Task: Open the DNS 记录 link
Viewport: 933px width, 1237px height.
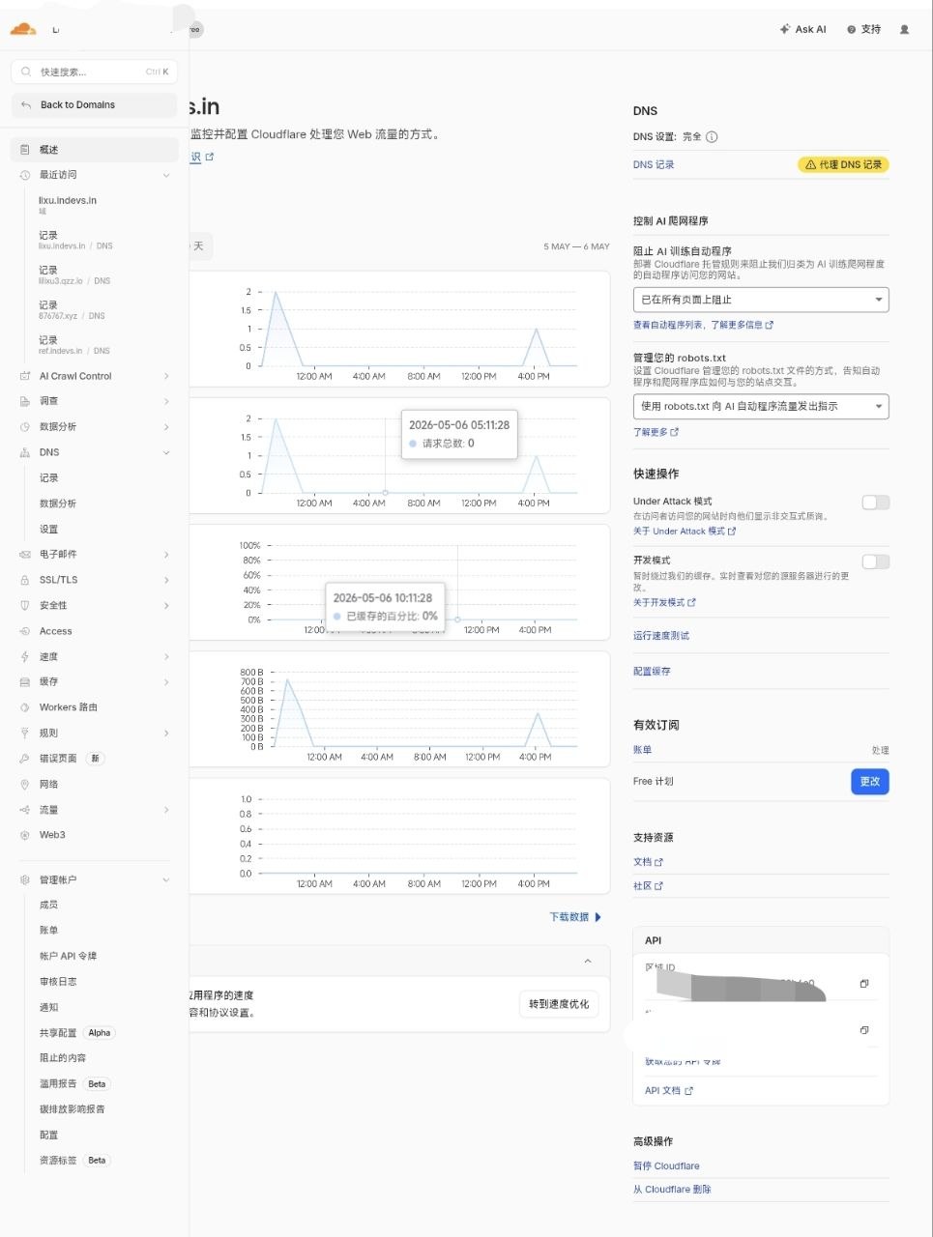Action: point(654,164)
